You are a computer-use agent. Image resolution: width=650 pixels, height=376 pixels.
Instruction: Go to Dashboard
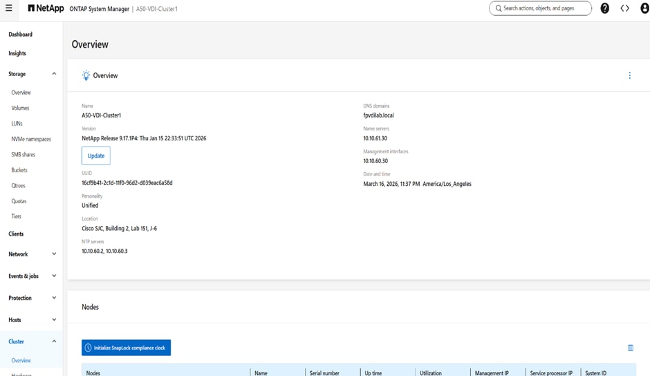pos(20,35)
